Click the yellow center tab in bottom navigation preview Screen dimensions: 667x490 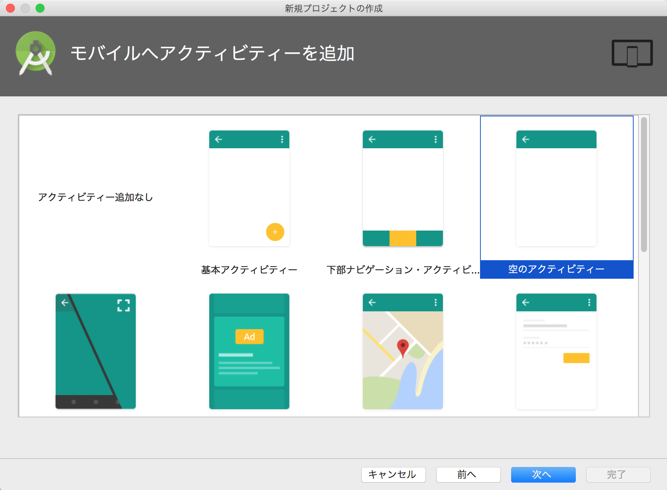pos(403,238)
